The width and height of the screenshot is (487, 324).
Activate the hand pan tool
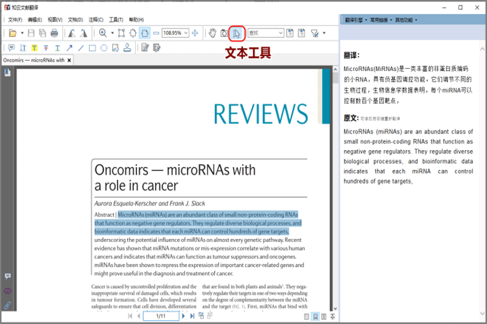point(212,33)
